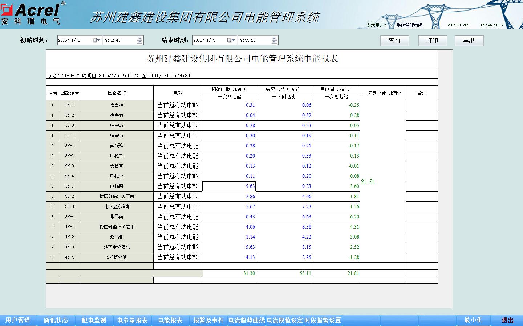The height and width of the screenshot is (326, 523).
Task: Click the end date field 2015/1/5
Action: click(210, 40)
